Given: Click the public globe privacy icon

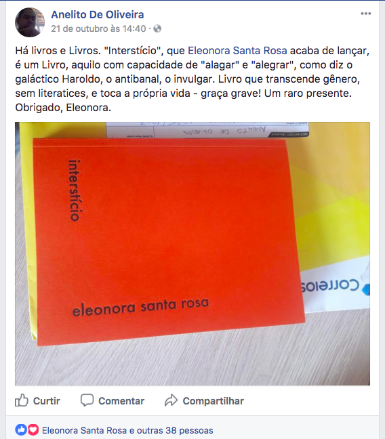Looking at the screenshot, I should (x=157, y=28).
